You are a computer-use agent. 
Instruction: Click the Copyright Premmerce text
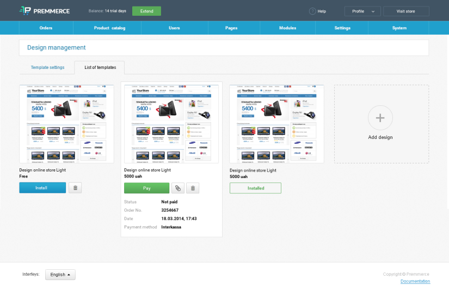tap(406, 274)
